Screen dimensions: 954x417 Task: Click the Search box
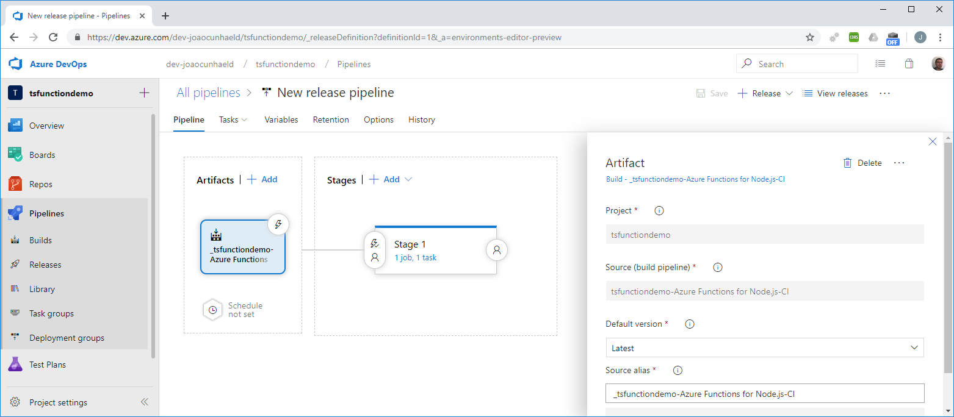[x=797, y=63]
